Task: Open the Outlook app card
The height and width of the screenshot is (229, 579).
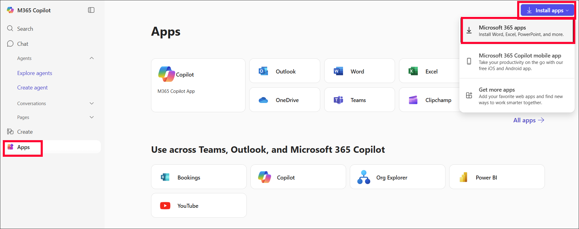Action: [x=285, y=71]
